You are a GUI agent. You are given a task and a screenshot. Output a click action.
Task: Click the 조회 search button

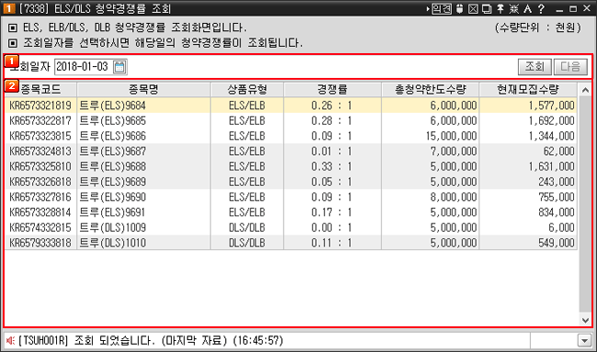point(535,67)
